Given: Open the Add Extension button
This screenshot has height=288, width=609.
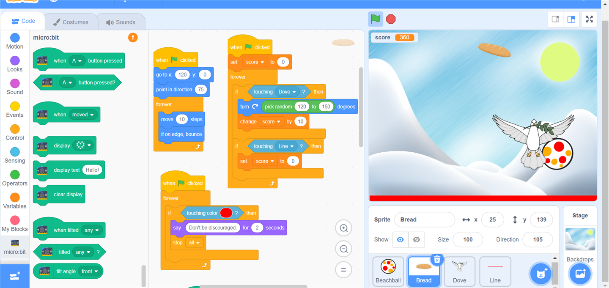Looking at the screenshot, I should point(15,276).
